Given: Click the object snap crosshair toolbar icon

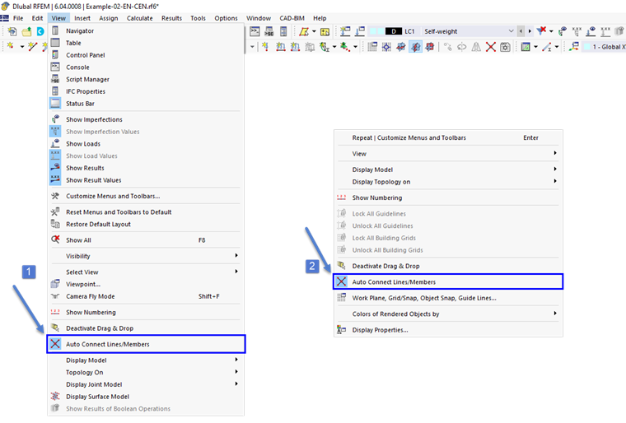Looking at the screenshot, I should coord(386,47).
